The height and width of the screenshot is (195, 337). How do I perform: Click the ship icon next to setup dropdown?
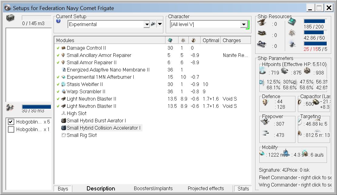coord(153,24)
